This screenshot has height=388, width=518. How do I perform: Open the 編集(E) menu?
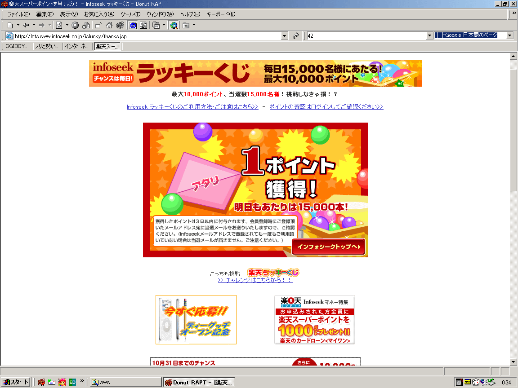pos(45,14)
